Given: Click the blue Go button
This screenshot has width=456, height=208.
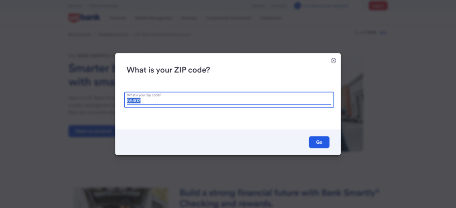Looking at the screenshot, I should pos(319,142).
